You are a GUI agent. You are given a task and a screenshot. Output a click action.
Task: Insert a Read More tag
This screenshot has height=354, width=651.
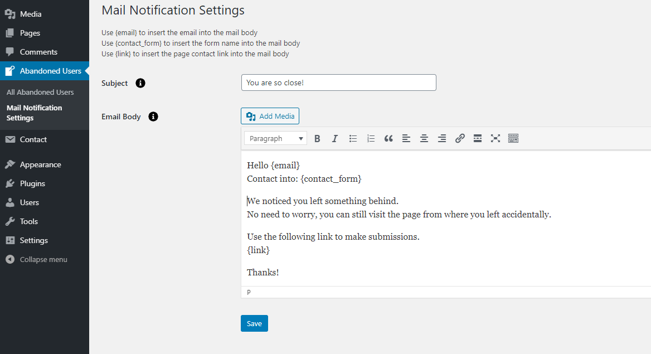[x=478, y=139]
